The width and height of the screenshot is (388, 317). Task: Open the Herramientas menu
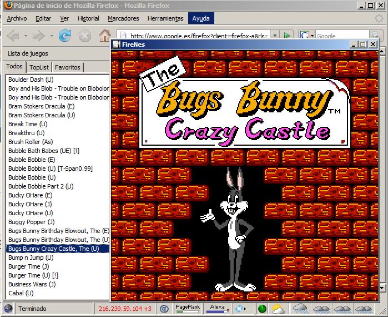tap(165, 18)
